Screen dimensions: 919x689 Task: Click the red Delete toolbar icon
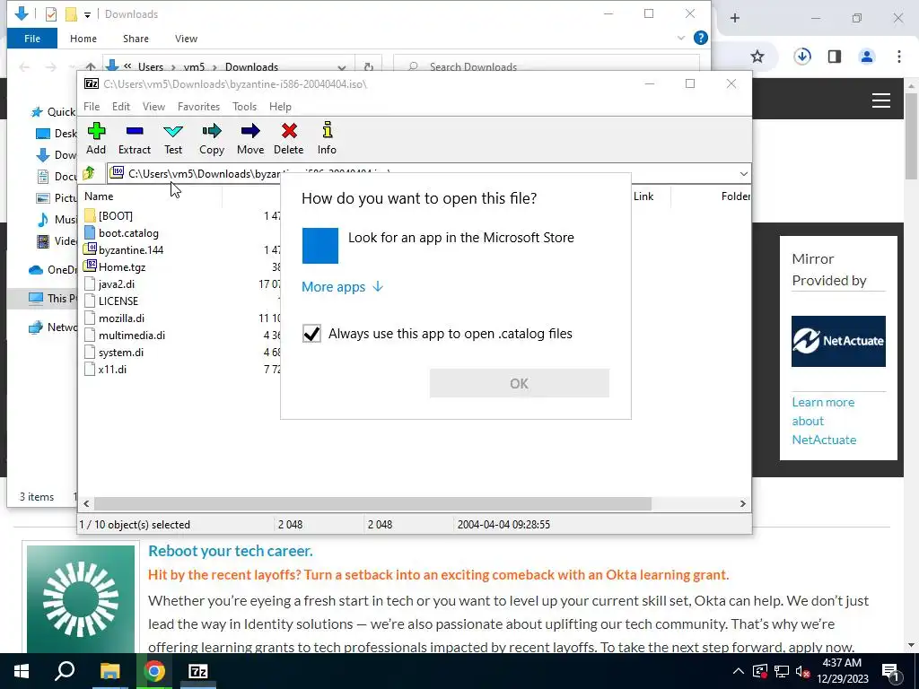[289, 138]
